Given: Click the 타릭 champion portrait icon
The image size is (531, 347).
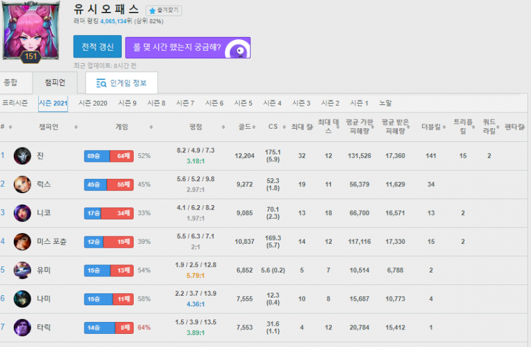Looking at the screenshot, I should tap(22, 328).
